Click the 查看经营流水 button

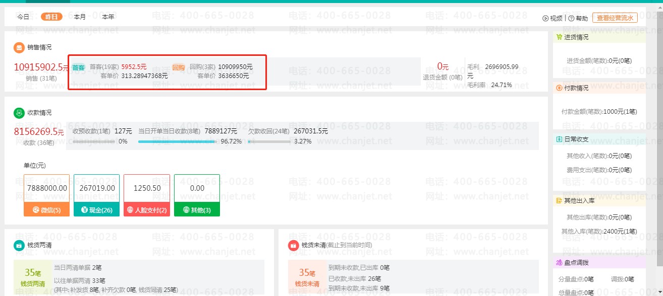[x=615, y=18]
